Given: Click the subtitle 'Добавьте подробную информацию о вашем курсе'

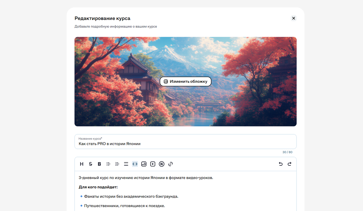Looking at the screenshot, I should point(116,27).
